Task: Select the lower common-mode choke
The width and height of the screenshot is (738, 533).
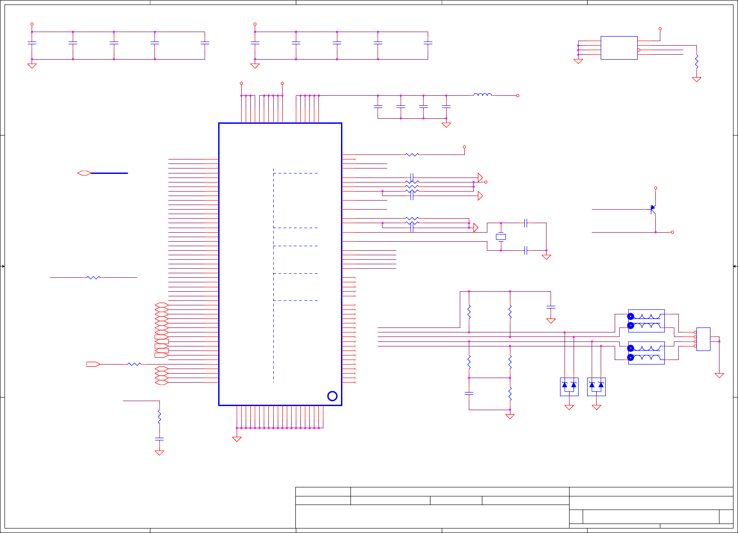Action: (646, 353)
